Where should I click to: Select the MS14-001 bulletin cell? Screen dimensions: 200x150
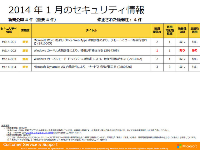coord(9,42)
